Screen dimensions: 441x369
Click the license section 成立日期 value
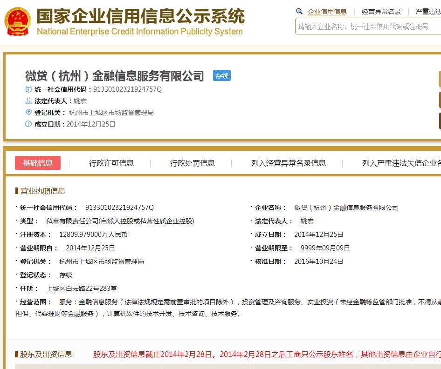click(319, 235)
